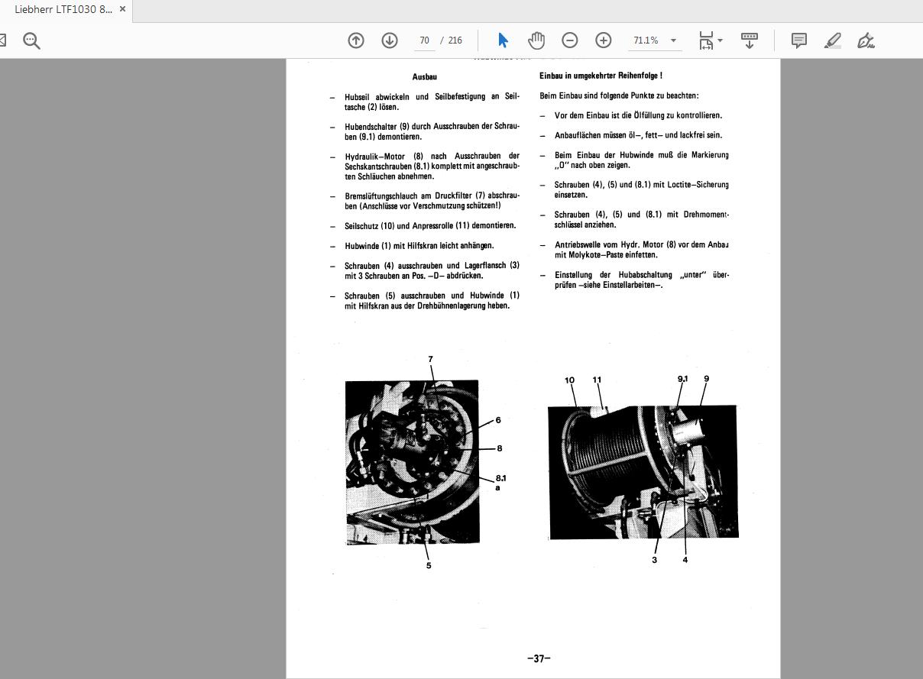The width and height of the screenshot is (923, 679).
Task: Click the line starting 'Anbauflächen müssen öl'
Action: click(x=639, y=135)
